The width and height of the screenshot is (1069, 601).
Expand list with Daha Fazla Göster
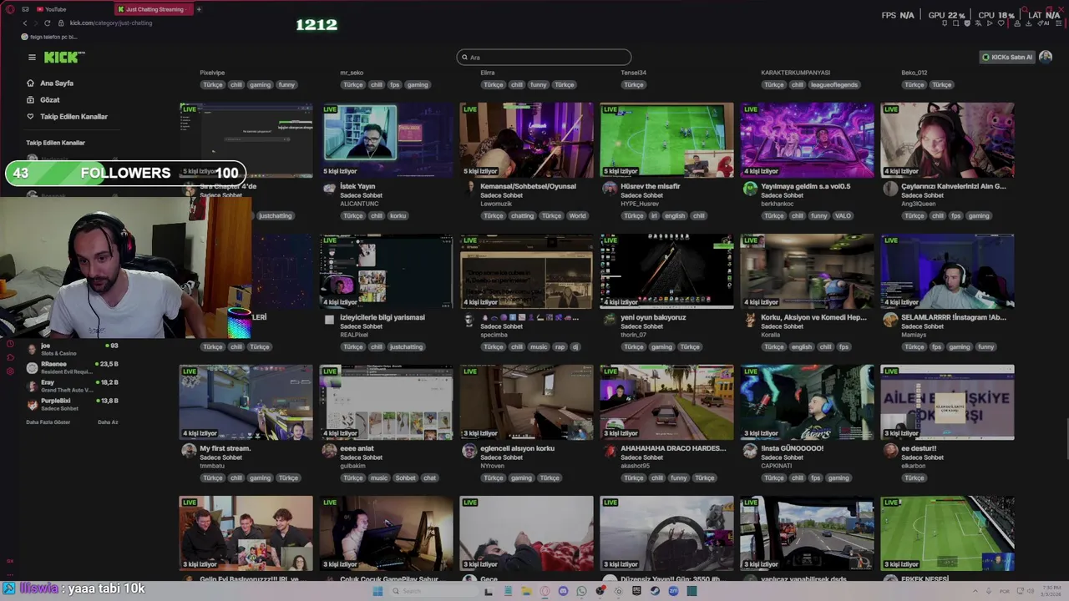[48, 422]
